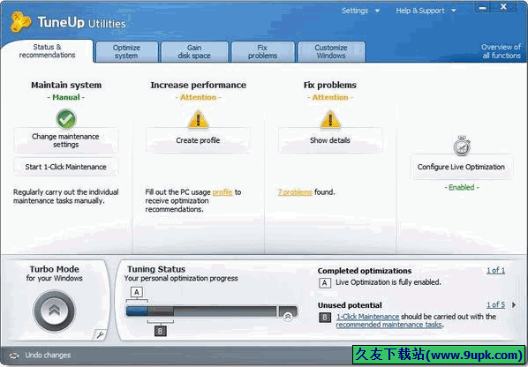
Task: Open the Help & Support dropdown
Action: [x=426, y=11]
